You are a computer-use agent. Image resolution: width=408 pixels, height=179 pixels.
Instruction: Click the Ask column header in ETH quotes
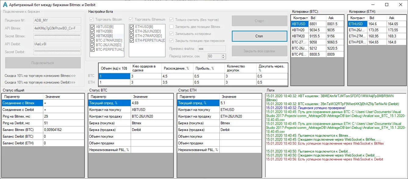[x=396, y=18]
